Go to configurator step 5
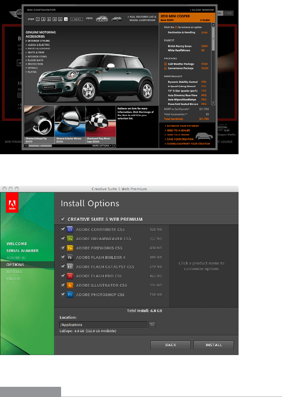 [x=60, y=19]
